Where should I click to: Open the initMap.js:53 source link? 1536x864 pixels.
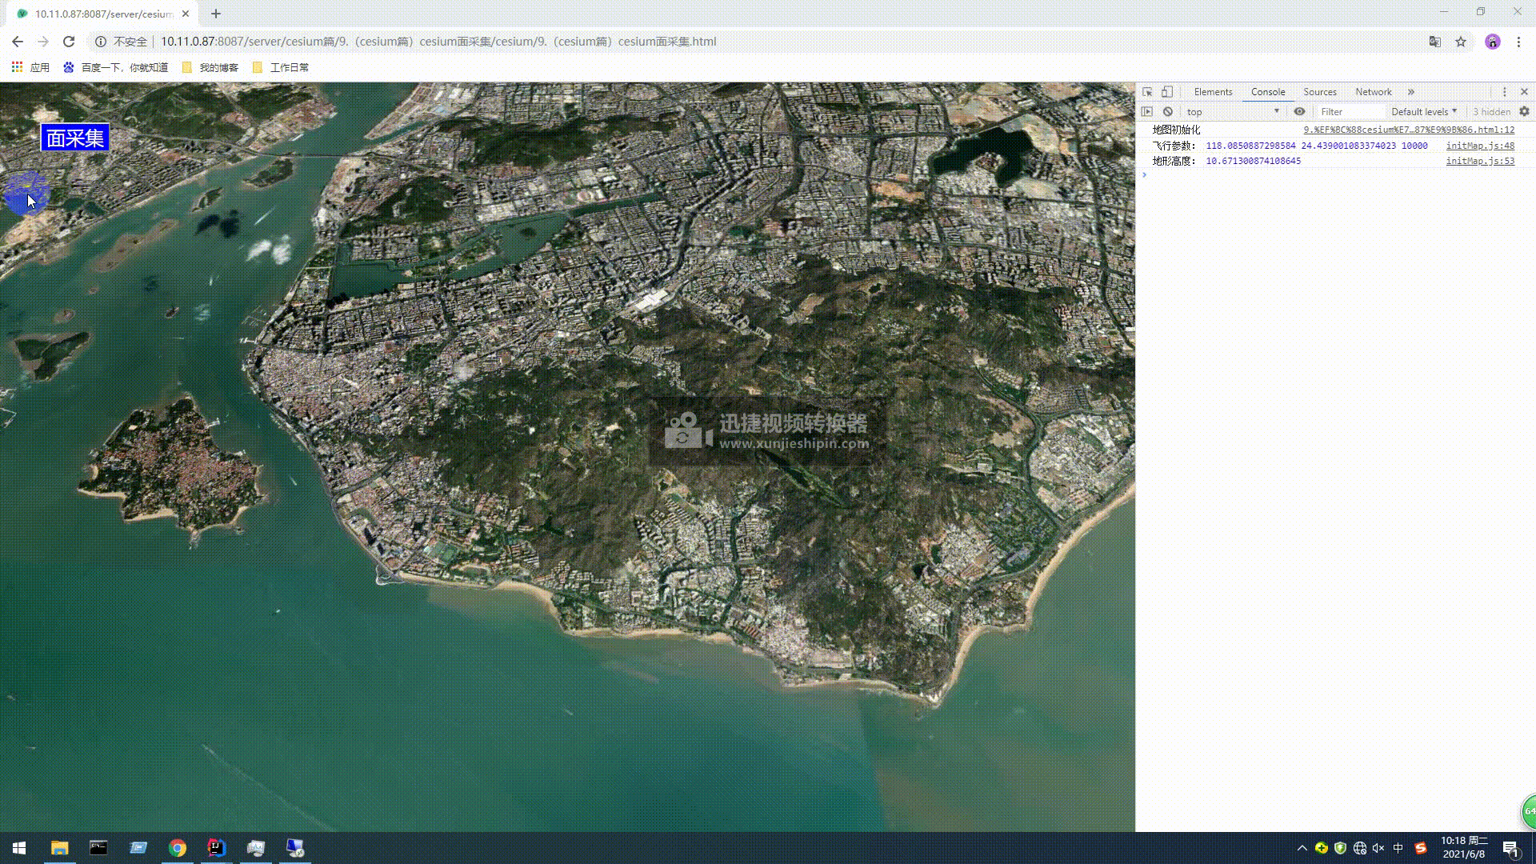coord(1480,161)
